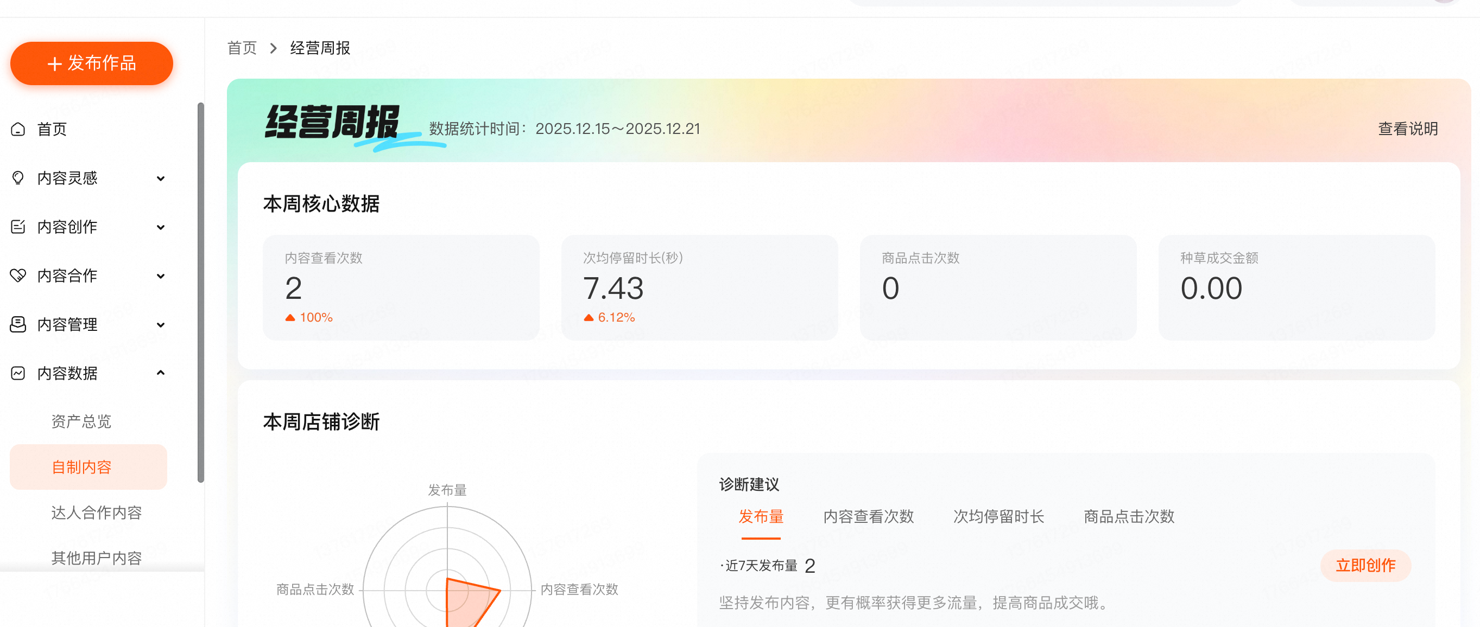Click the 100% increase arrow indicator
The height and width of the screenshot is (627, 1480).
coord(290,317)
